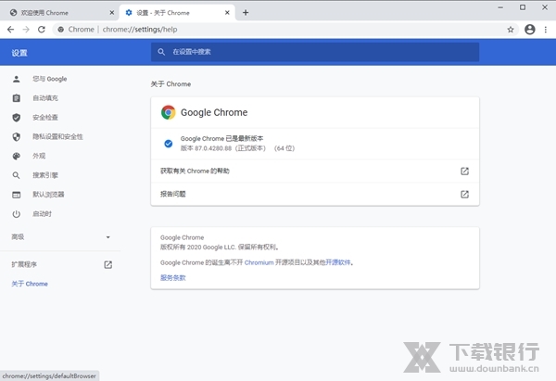The image size is (556, 381).
Task: Click the 关于 Chrome page heading
Action: click(x=171, y=84)
